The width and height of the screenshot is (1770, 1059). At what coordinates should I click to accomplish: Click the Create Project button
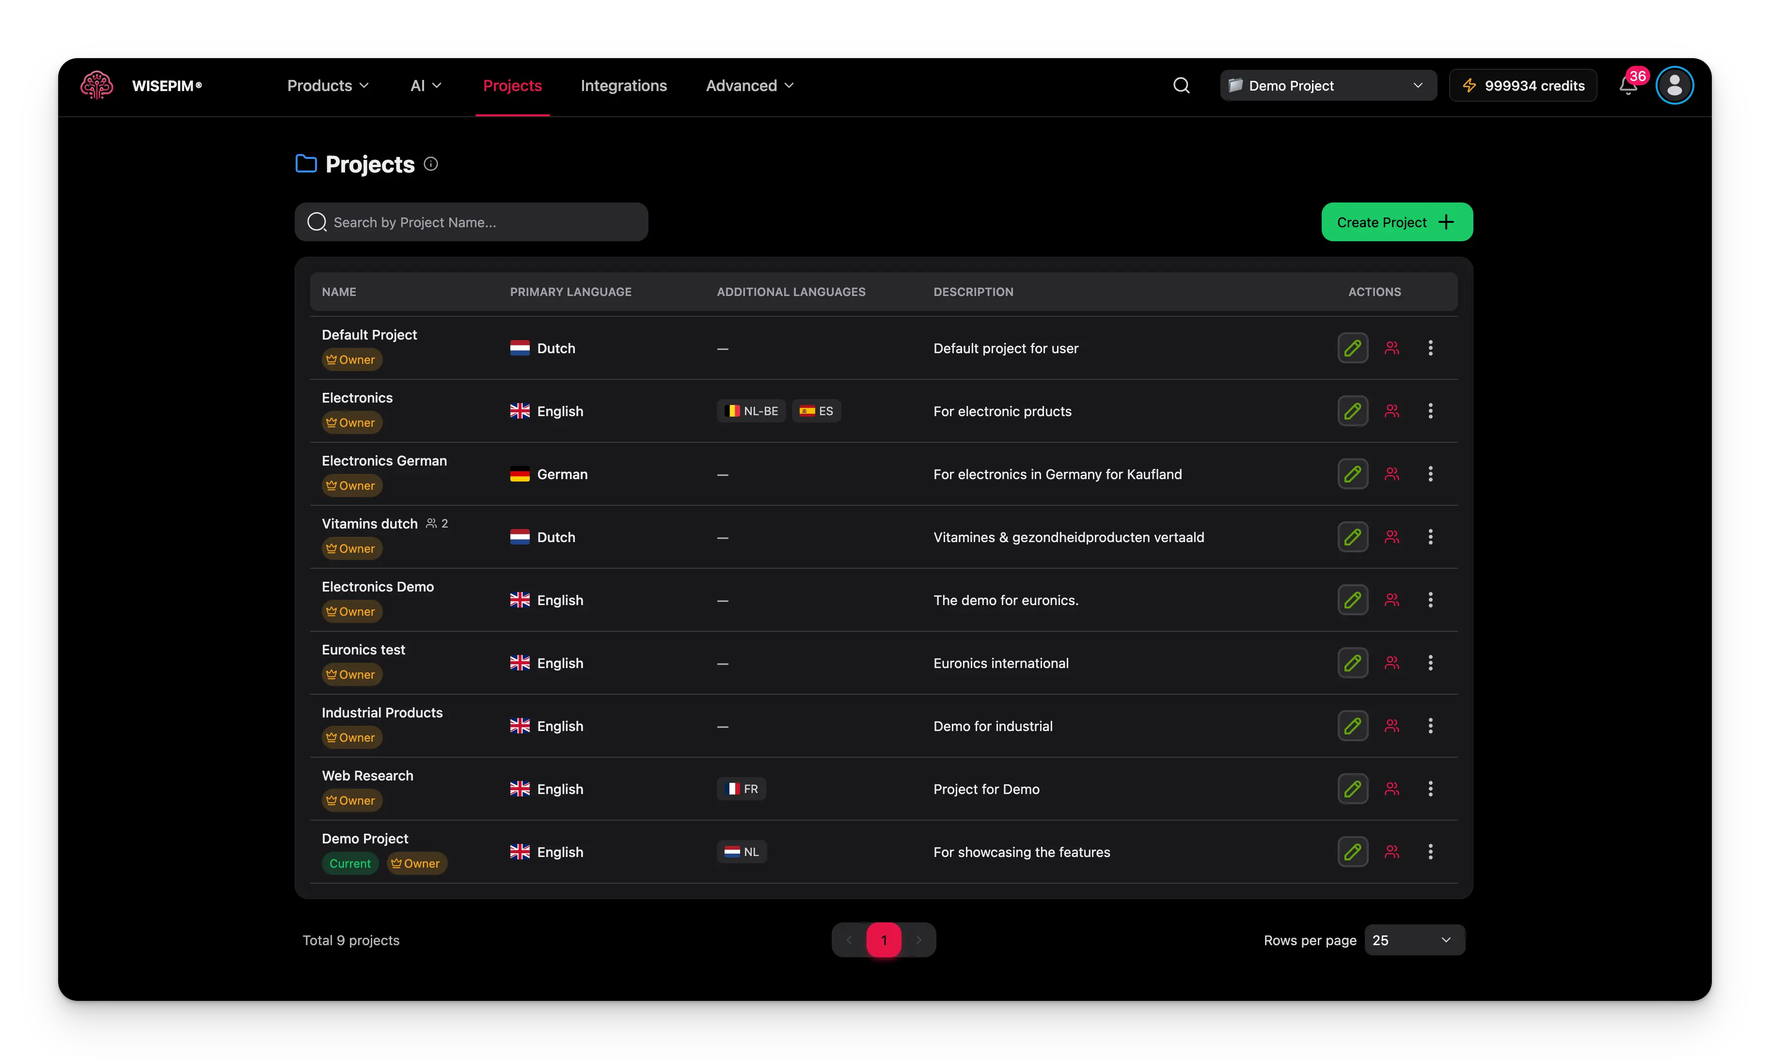point(1396,221)
